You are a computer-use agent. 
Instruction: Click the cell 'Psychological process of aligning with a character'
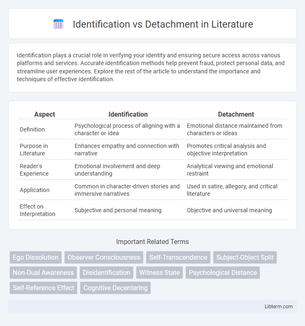pos(128,129)
